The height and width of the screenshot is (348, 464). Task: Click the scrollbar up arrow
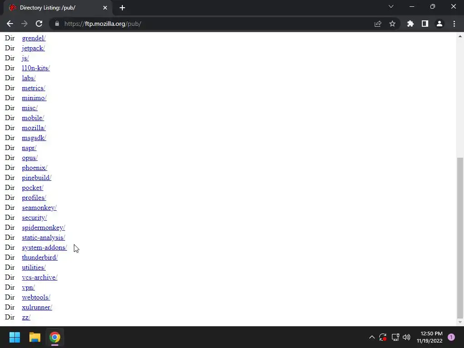(x=460, y=36)
